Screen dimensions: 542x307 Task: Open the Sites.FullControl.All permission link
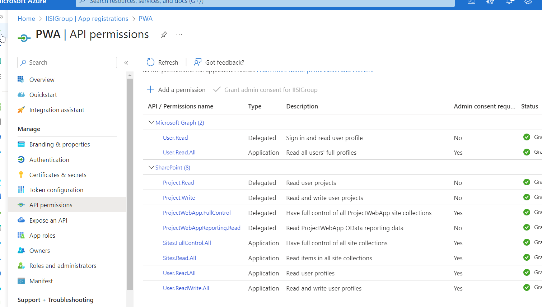click(x=187, y=243)
